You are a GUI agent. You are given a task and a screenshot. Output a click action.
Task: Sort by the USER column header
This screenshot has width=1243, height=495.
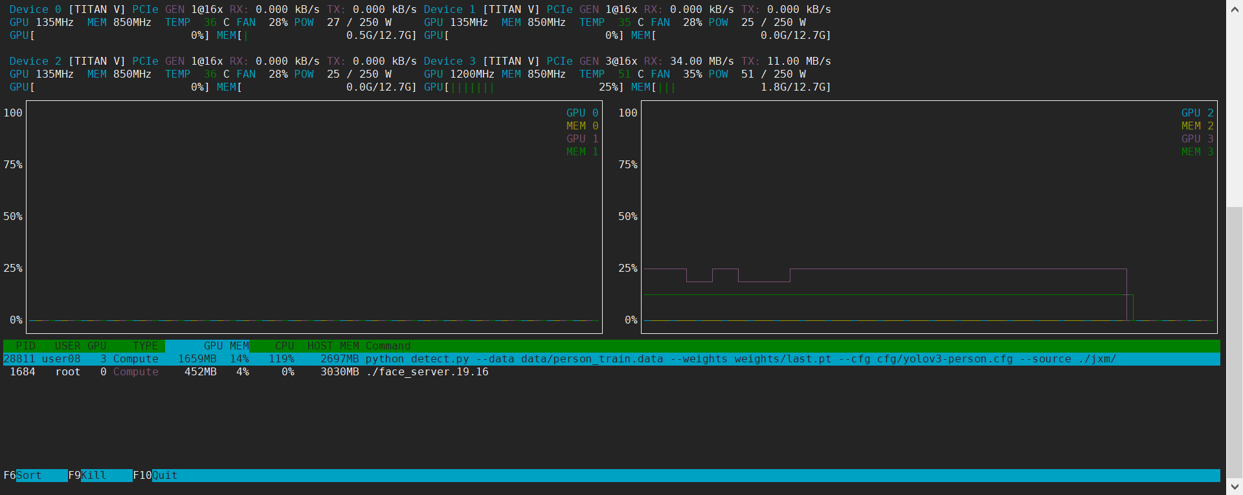coord(67,346)
